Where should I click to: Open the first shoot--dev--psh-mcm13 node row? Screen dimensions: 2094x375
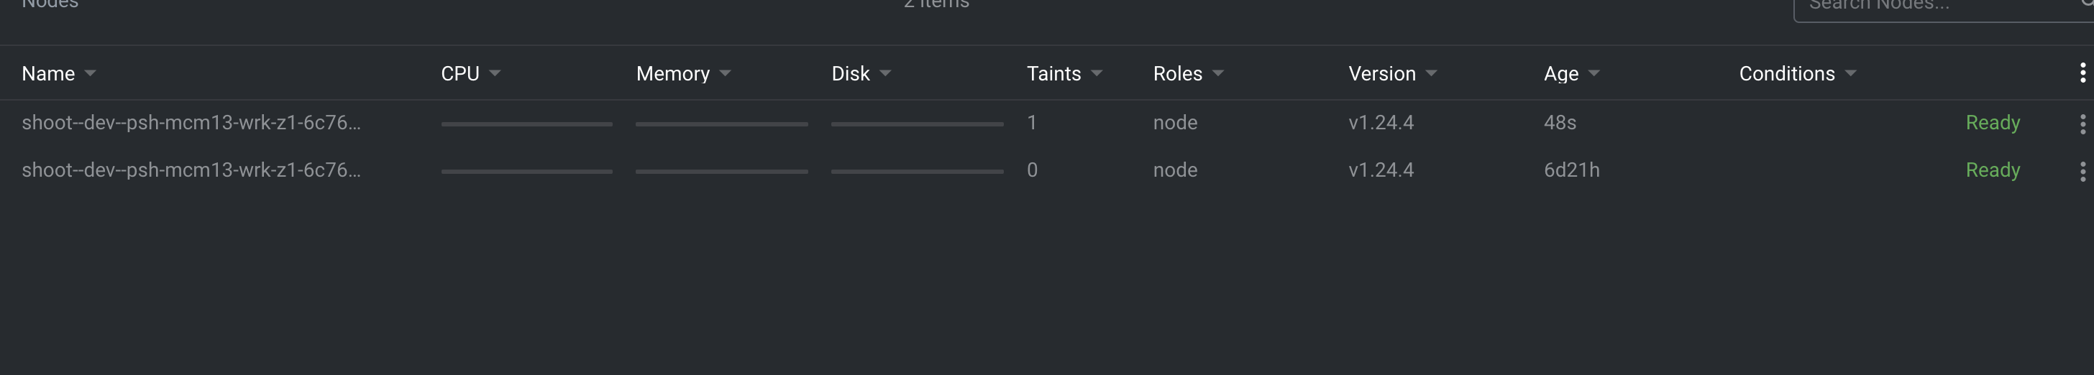point(191,123)
